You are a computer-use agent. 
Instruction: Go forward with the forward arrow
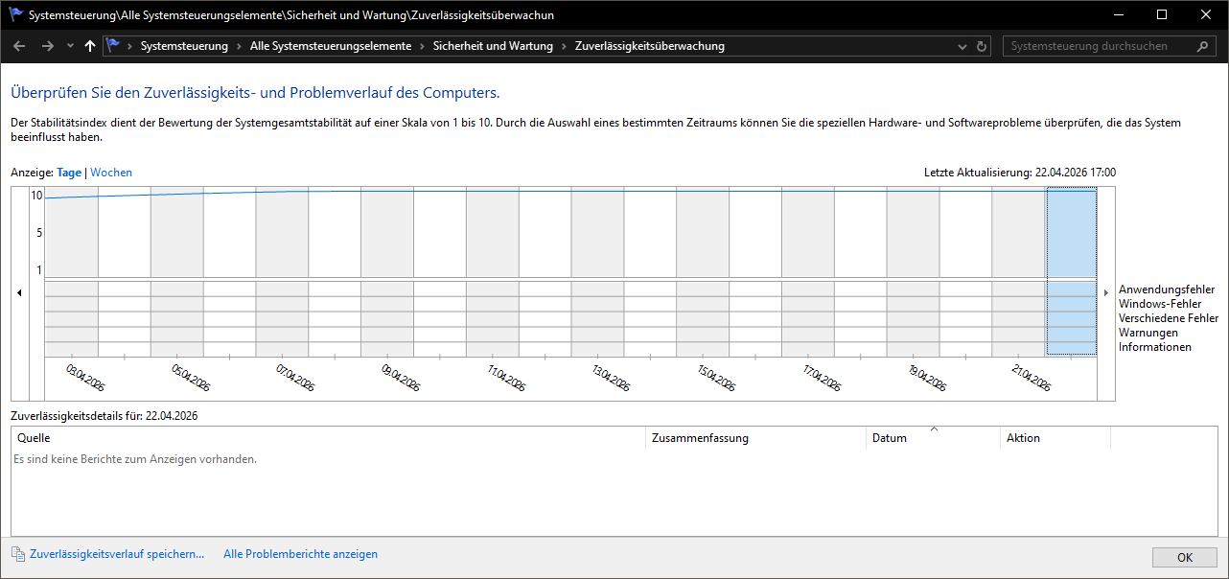pyautogui.click(x=48, y=46)
